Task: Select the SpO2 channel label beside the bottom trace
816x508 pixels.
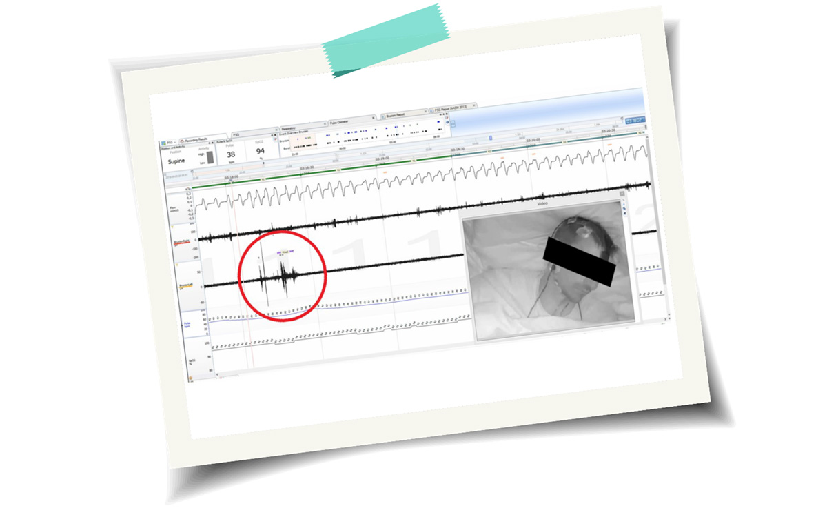Action: [x=192, y=360]
